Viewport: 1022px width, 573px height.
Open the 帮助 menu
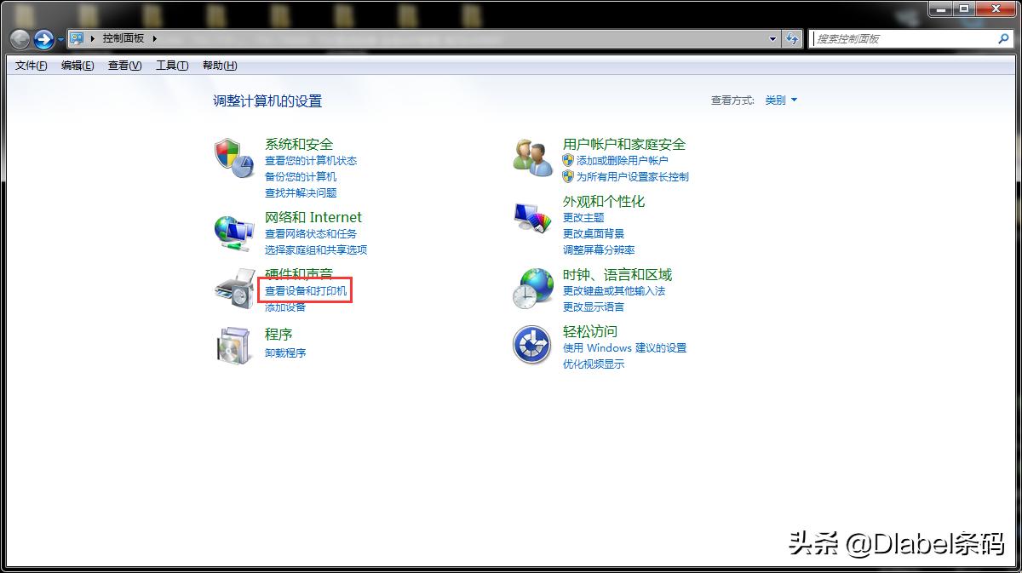point(219,65)
